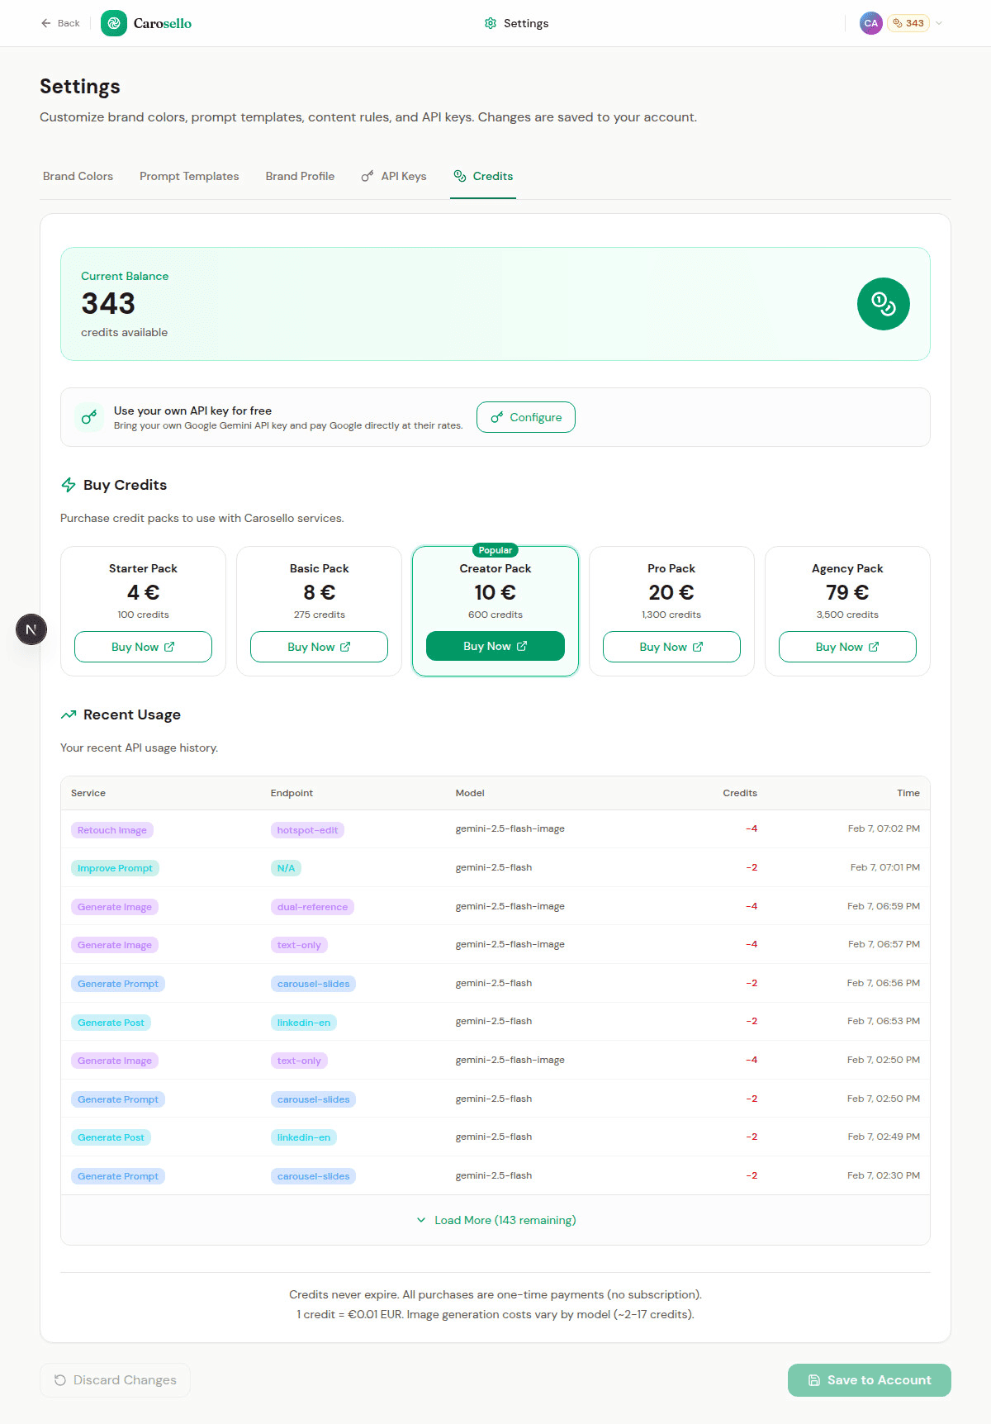The image size is (991, 1424).
Task: Click the 3,500 credits label
Action: [x=847, y=615]
